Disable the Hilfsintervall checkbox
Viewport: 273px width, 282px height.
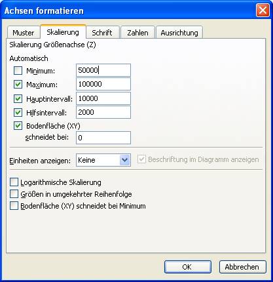pos(18,113)
